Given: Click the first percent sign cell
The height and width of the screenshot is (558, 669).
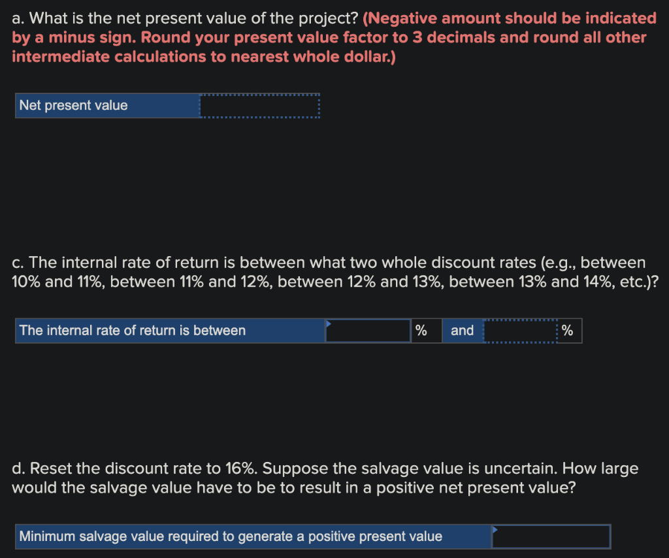Looking at the screenshot, I should [426, 331].
